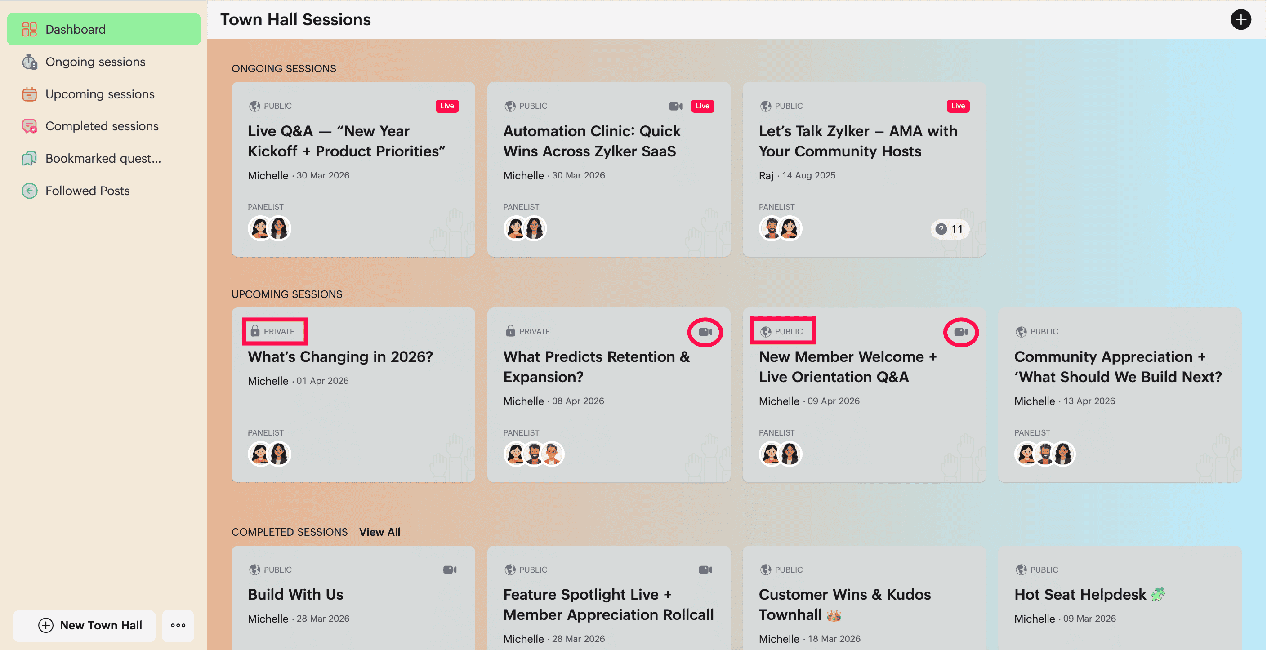Click the video icon on New Member Welcome card
The image size is (1267, 650).
[960, 332]
